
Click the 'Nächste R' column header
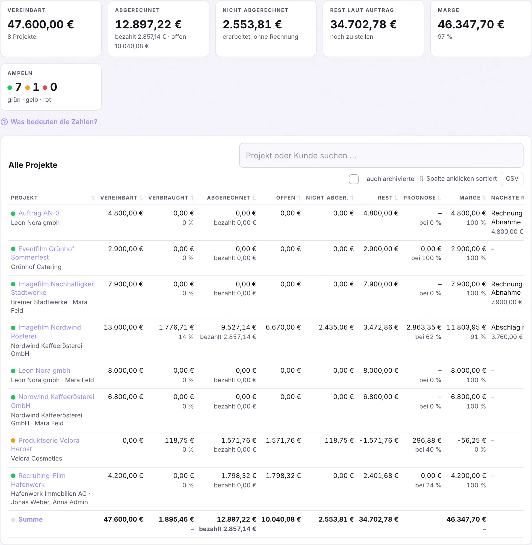point(507,198)
